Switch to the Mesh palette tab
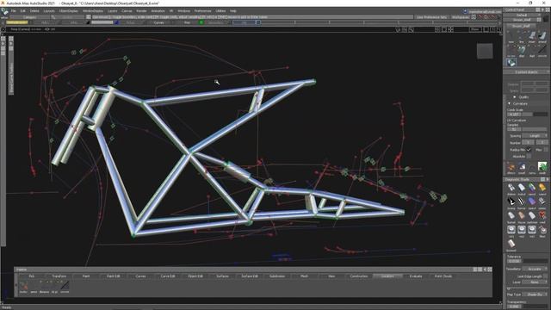This screenshot has height=310, width=551. (304, 276)
